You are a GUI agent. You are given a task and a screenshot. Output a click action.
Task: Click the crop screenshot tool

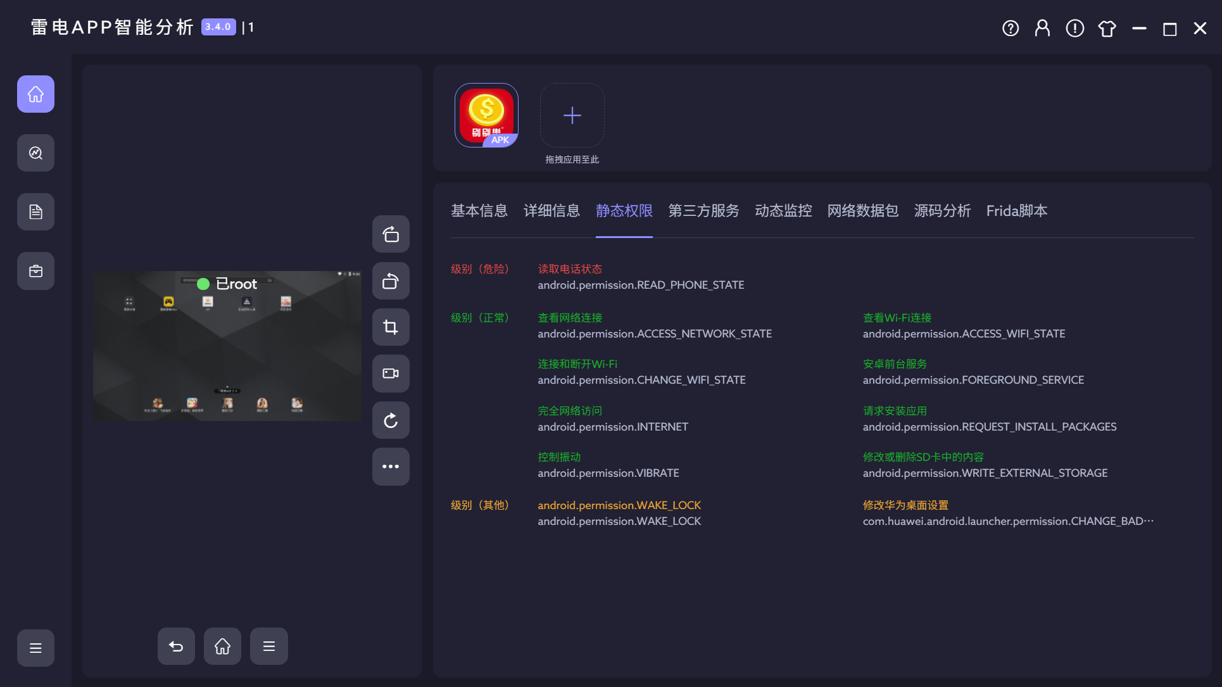(x=391, y=327)
